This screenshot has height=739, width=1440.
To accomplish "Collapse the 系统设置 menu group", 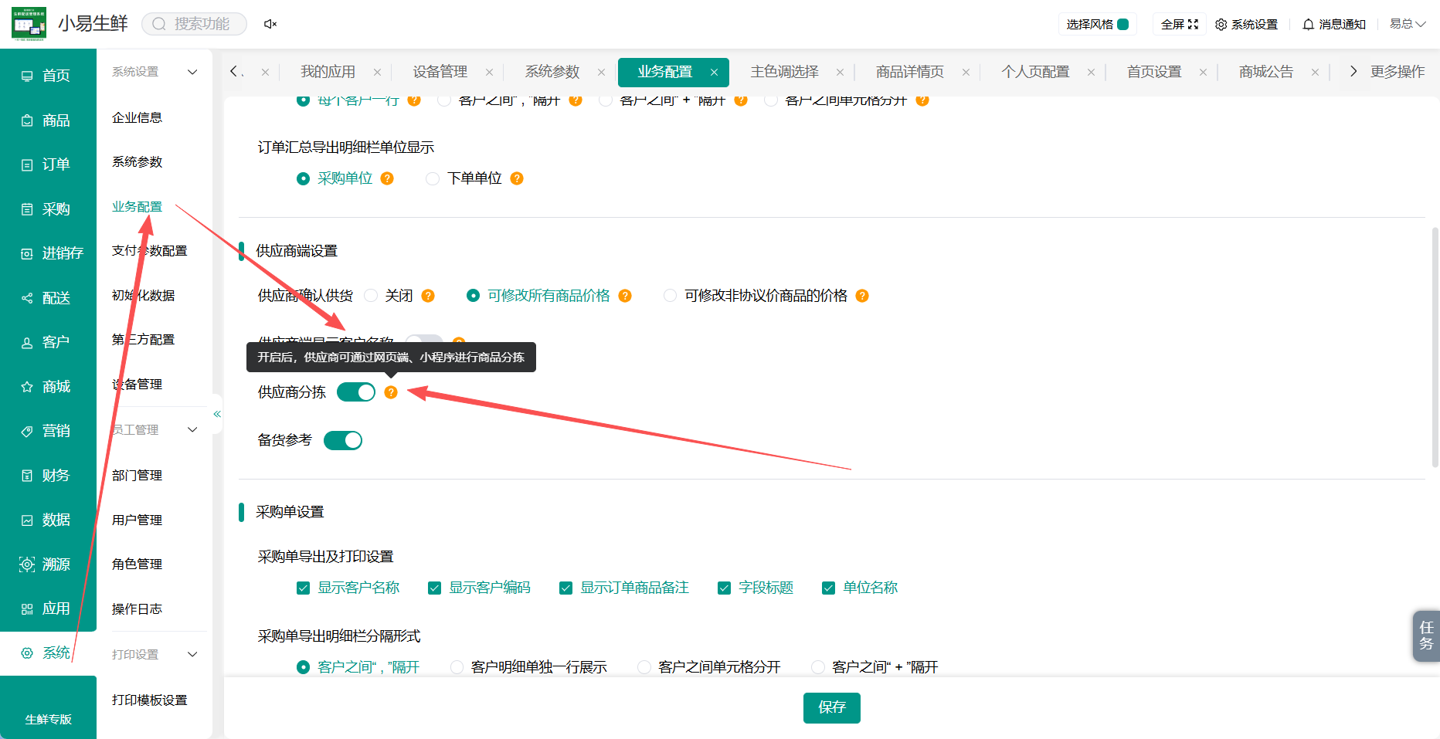I will 192,72.
